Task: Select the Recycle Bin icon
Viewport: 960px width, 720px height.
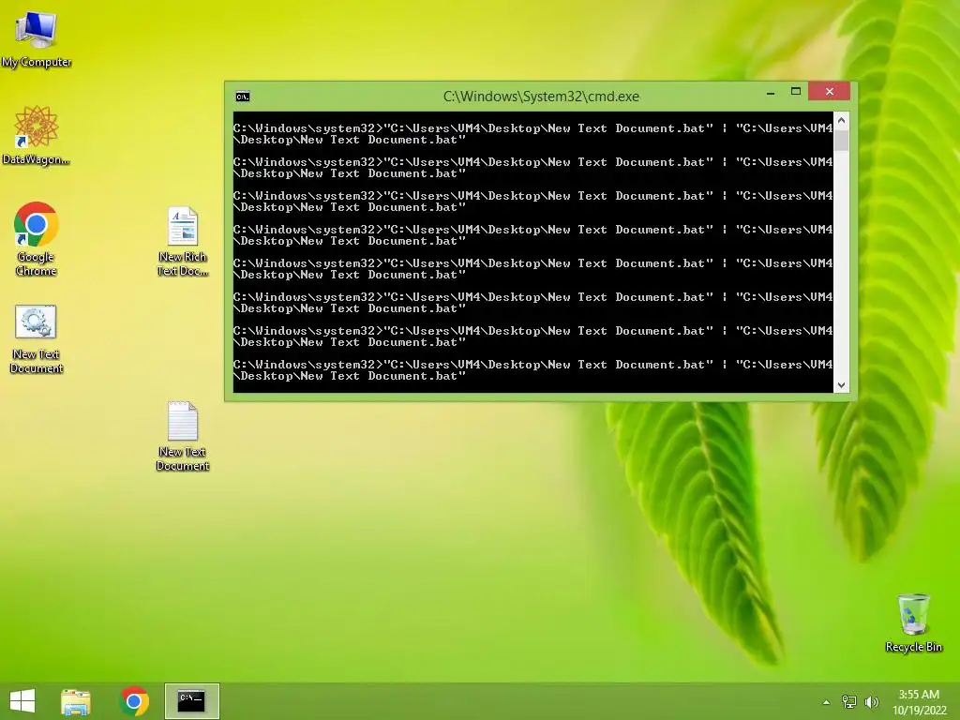Action: point(913,622)
